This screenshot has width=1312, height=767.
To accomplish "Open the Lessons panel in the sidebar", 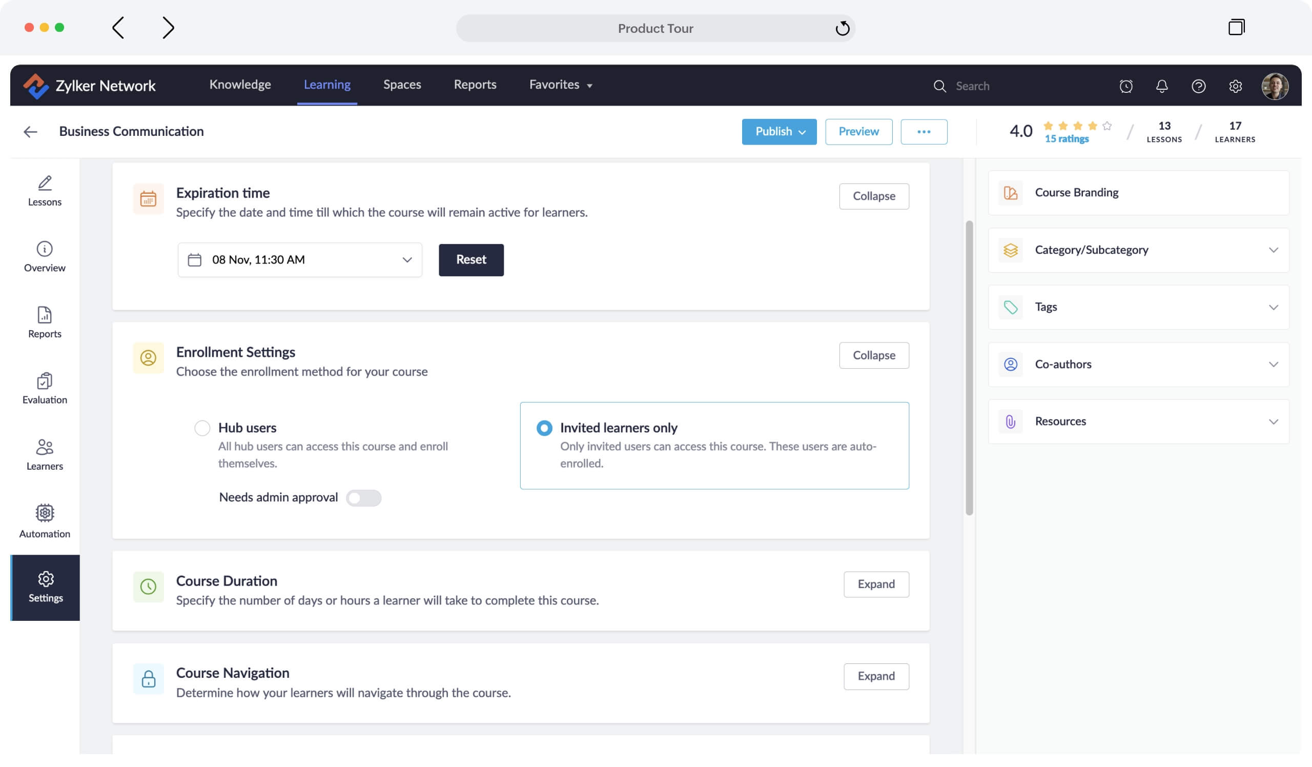I will point(44,191).
